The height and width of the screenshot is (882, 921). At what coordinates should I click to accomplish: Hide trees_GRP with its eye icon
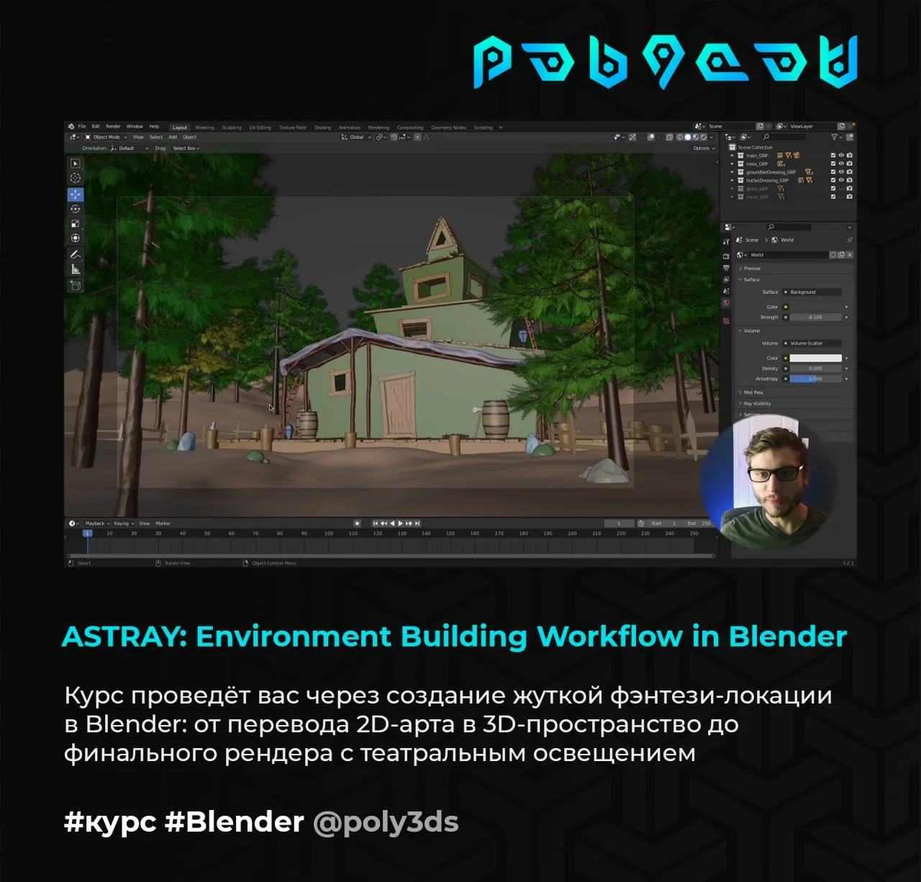(841, 163)
